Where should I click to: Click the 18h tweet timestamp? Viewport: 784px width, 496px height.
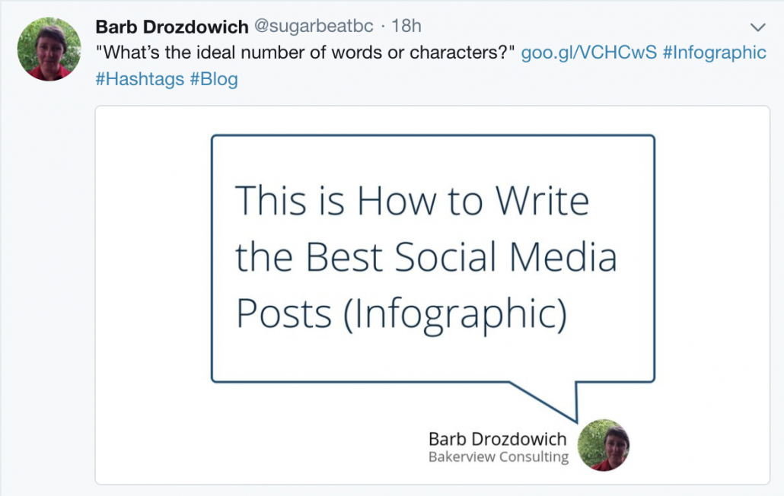[406, 26]
